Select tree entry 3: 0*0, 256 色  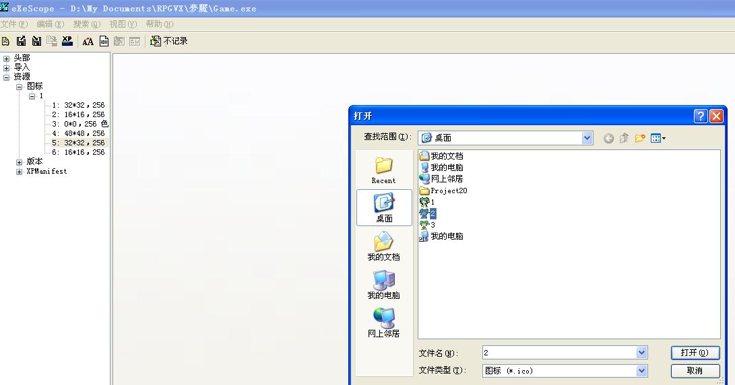click(x=80, y=124)
